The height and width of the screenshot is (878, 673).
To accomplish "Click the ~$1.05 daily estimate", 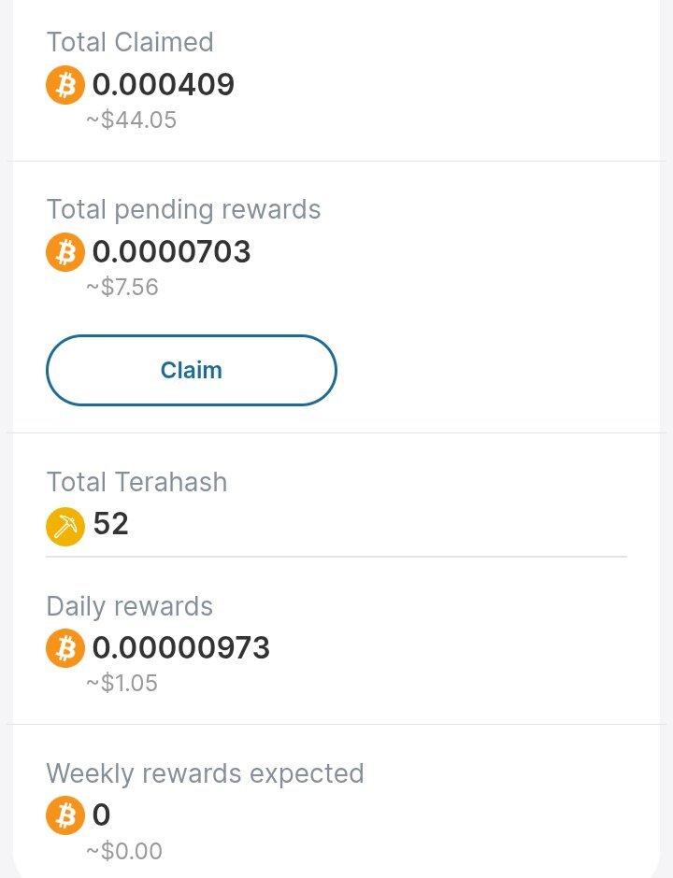I will (x=122, y=683).
